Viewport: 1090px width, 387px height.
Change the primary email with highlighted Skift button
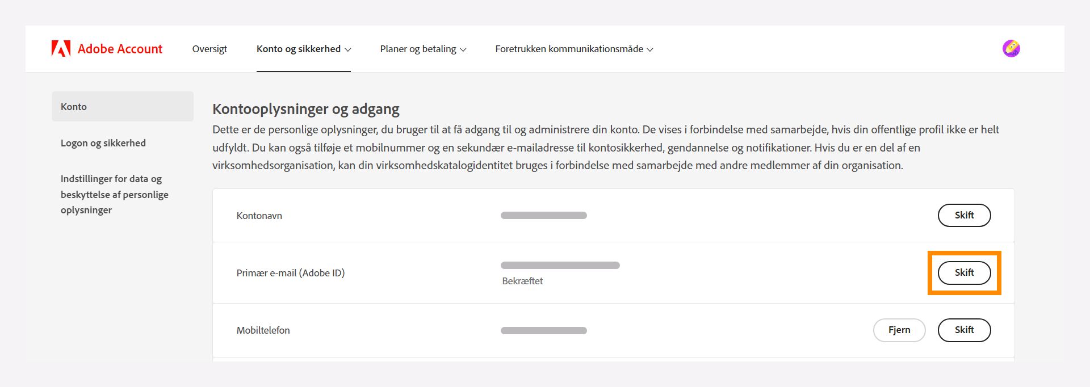(x=964, y=272)
